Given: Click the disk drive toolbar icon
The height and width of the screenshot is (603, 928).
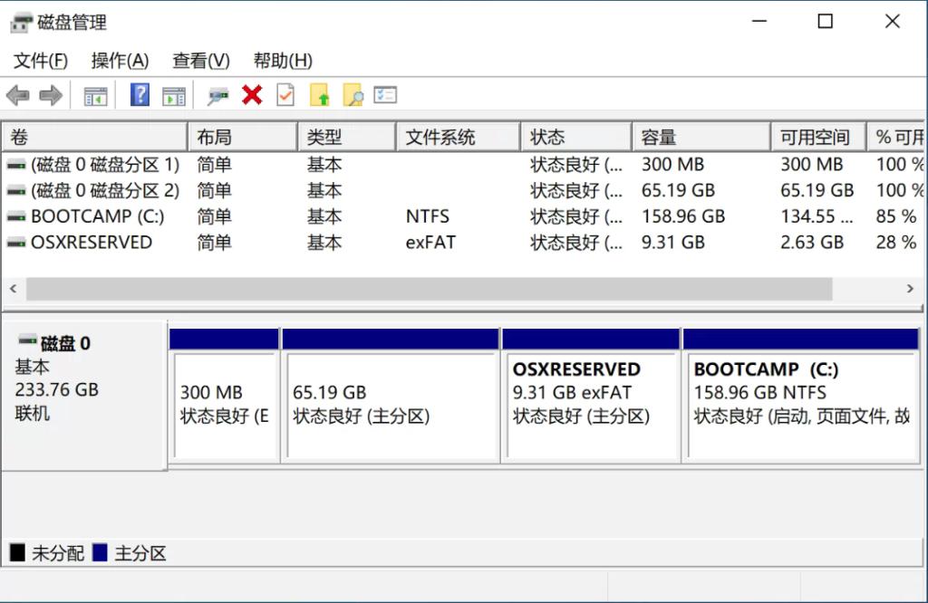Looking at the screenshot, I should pyautogui.click(x=217, y=94).
